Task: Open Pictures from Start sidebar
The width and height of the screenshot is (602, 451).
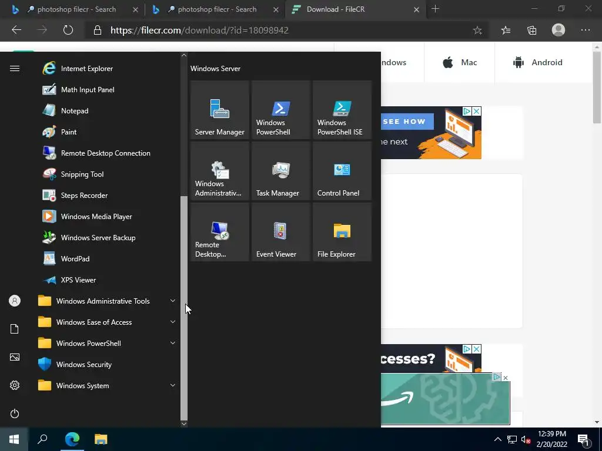Action: click(15, 357)
